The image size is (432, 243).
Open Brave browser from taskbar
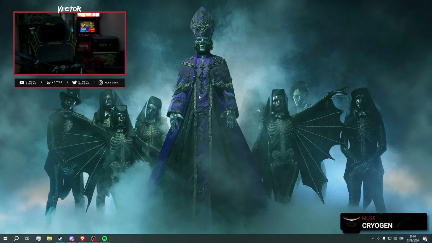pos(82,239)
